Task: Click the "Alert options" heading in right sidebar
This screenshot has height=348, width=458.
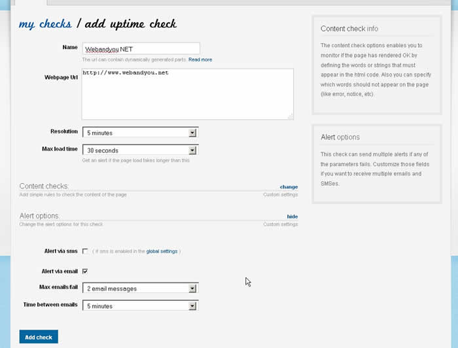Action: click(x=340, y=137)
